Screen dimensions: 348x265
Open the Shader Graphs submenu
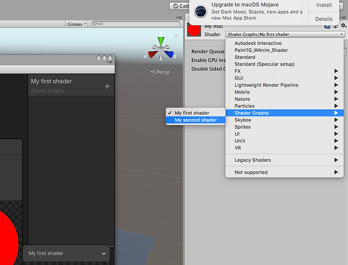click(285, 113)
